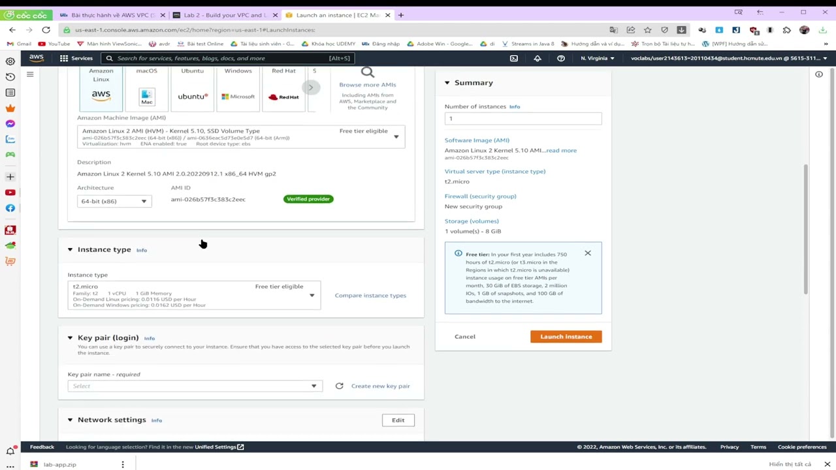Open Compare instance types link
836x470 pixels.
(x=370, y=295)
